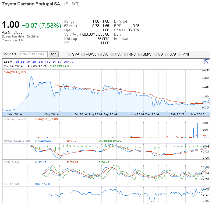
Task: Select the YTD zoom link
Action: 48,62
